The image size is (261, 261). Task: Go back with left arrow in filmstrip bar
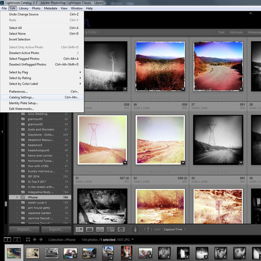(x=34, y=239)
